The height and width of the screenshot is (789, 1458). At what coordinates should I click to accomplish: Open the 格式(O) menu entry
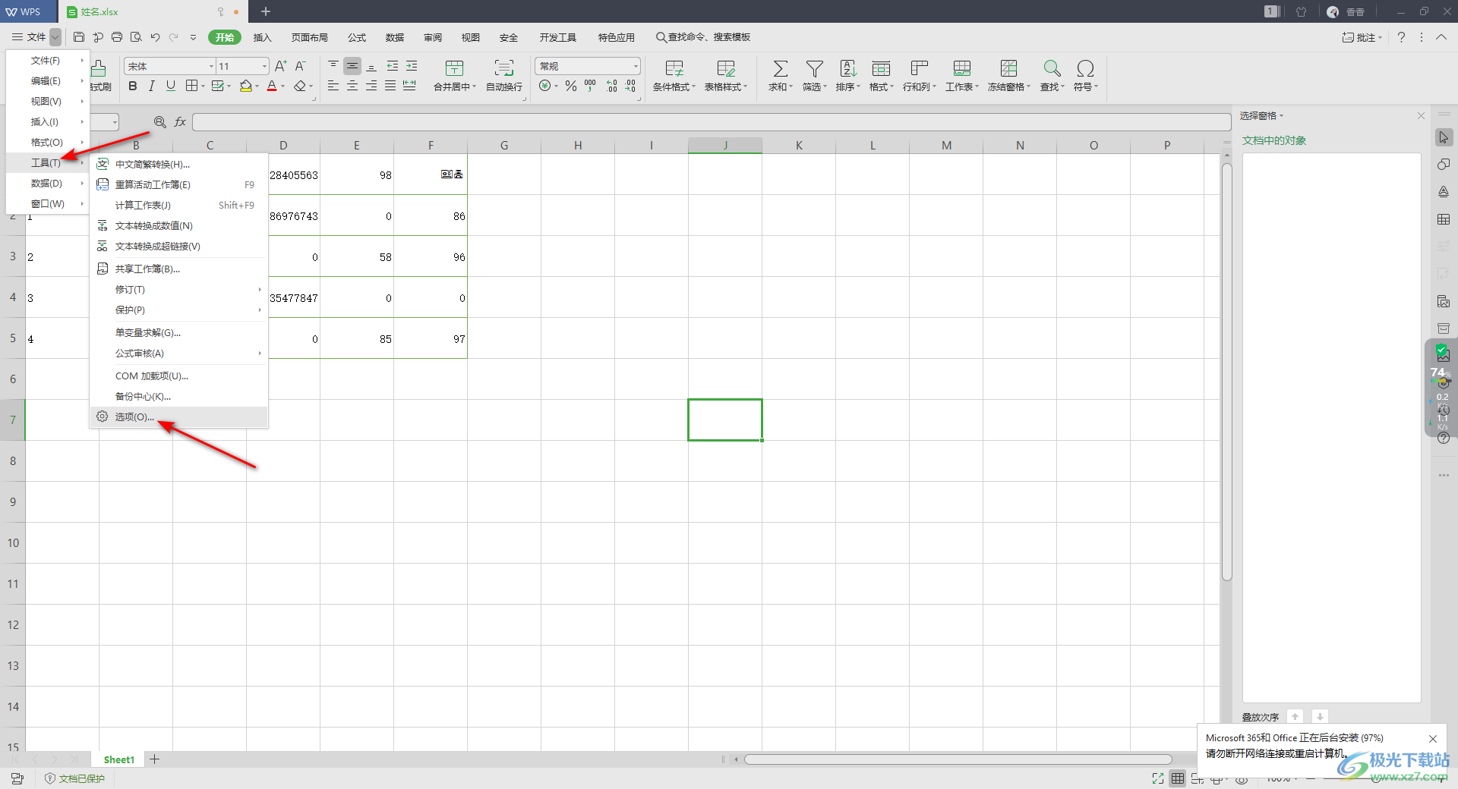coord(48,143)
